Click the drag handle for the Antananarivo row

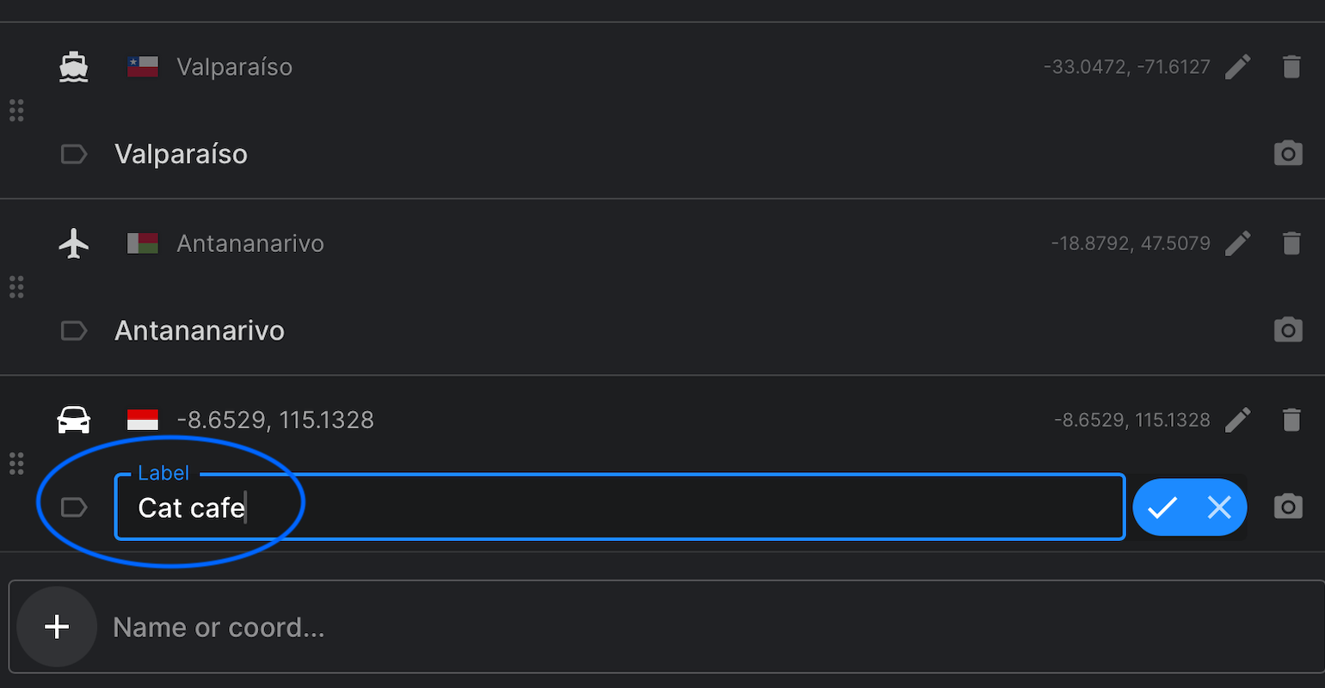coord(16,287)
